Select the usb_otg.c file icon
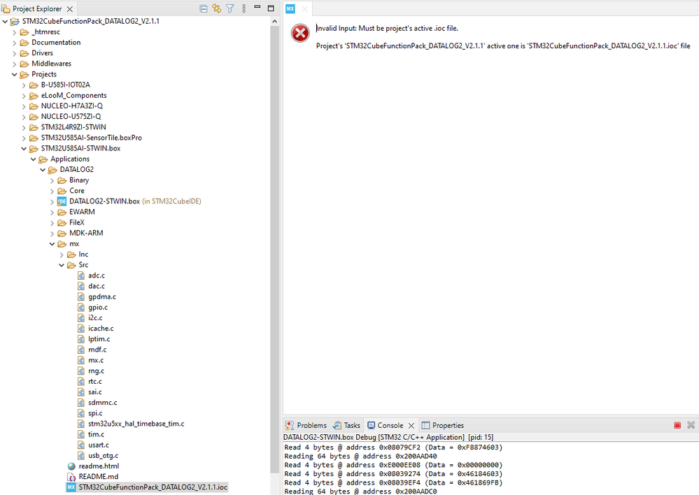699x495 pixels. pyautogui.click(x=80, y=456)
